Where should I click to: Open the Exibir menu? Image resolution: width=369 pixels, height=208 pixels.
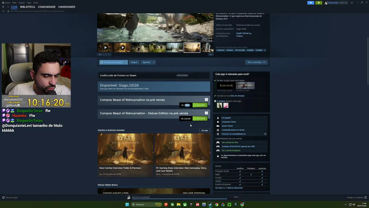click(x=14, y=3)
